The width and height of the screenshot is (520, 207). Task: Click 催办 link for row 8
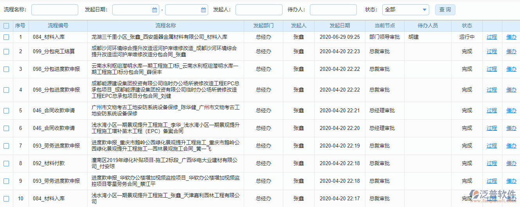point(511,164)
